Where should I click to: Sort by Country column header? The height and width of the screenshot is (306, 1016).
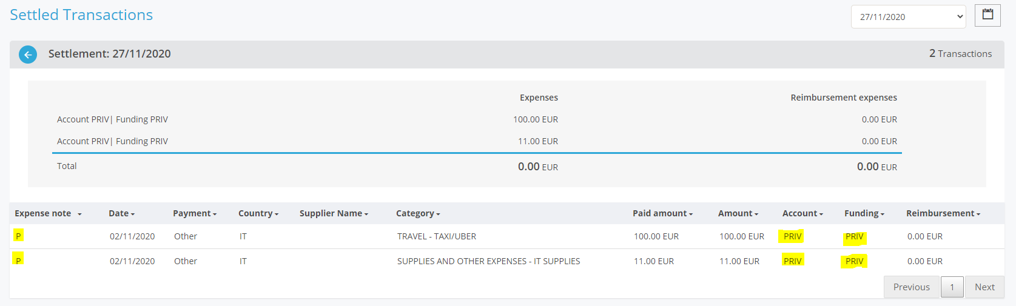258,213
